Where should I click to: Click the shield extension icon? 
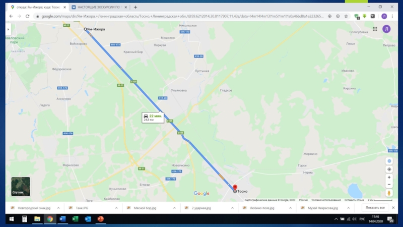(x=357, y=17)
